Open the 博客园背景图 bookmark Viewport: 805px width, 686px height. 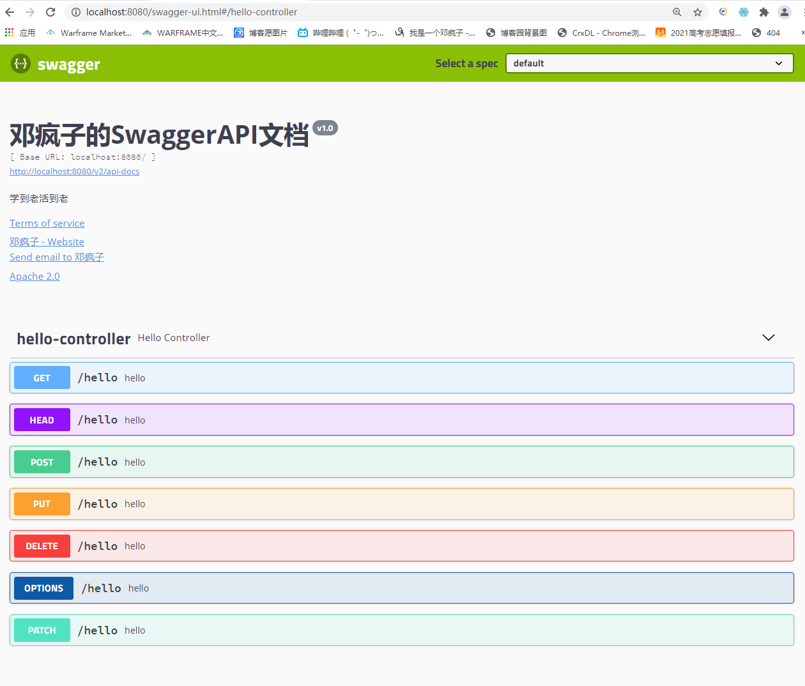click(x=516, y=33)
